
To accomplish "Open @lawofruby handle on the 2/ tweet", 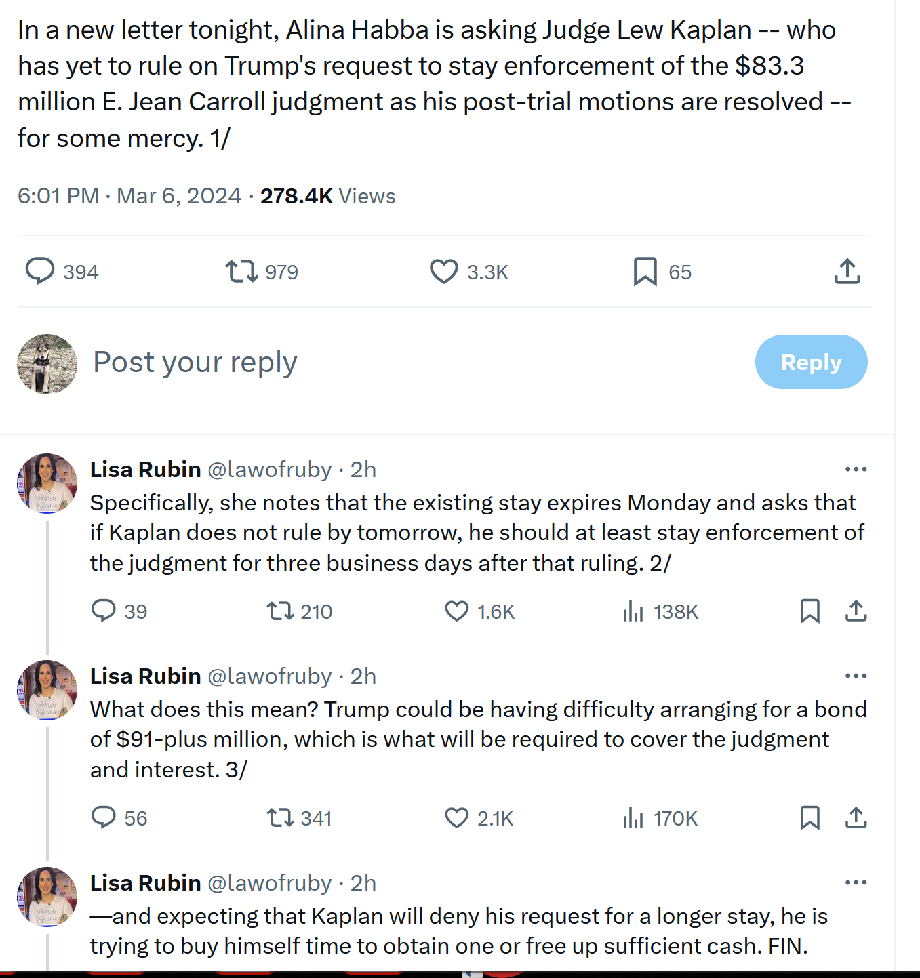I will coord(269,469).
